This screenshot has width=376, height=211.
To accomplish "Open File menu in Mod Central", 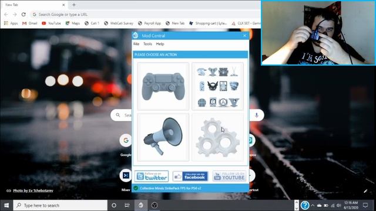I will pos(136,44).
